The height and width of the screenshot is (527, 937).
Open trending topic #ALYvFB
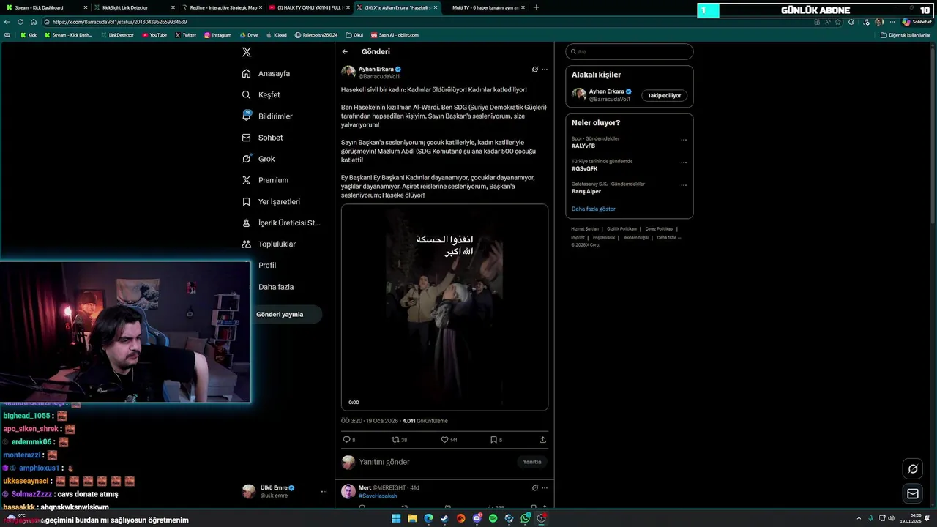point(583,146)
